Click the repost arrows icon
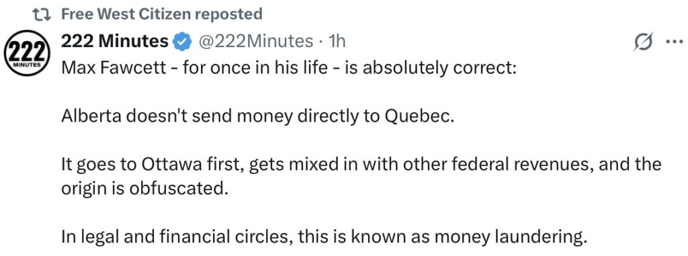This screenshot has width=688, height=256. [42, 15]
